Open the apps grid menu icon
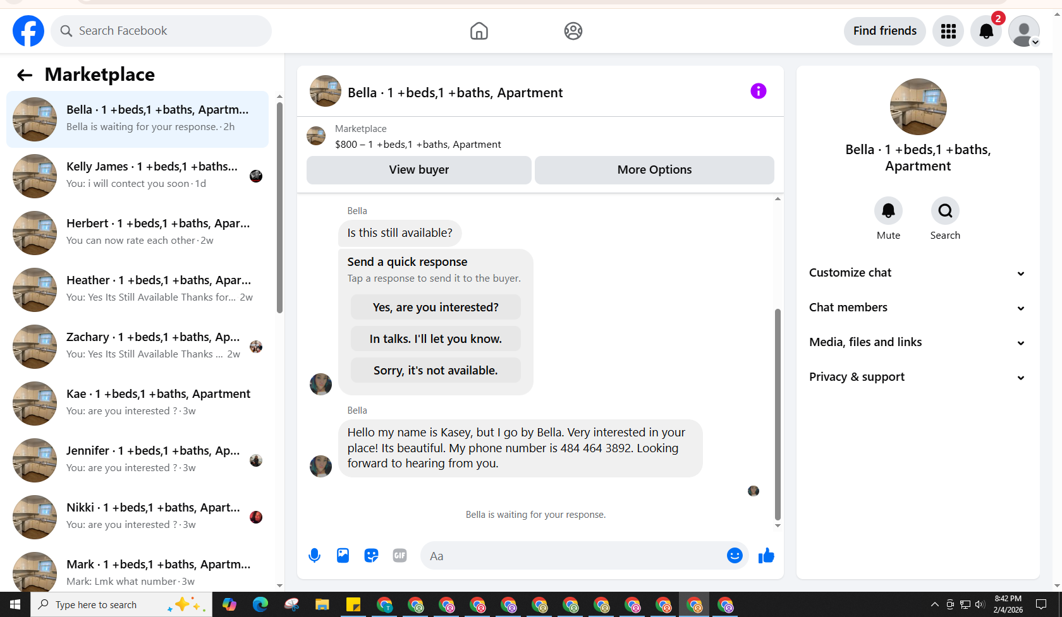 tap(948, 31)
